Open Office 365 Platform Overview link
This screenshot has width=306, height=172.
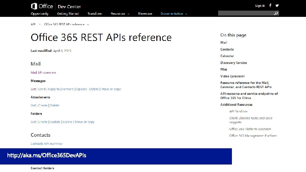[x=250, y=129]
